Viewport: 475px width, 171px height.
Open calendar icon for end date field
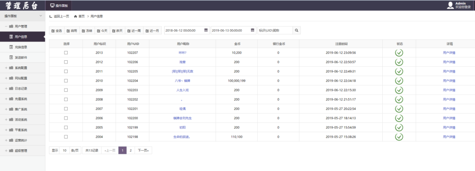[253, 30]
